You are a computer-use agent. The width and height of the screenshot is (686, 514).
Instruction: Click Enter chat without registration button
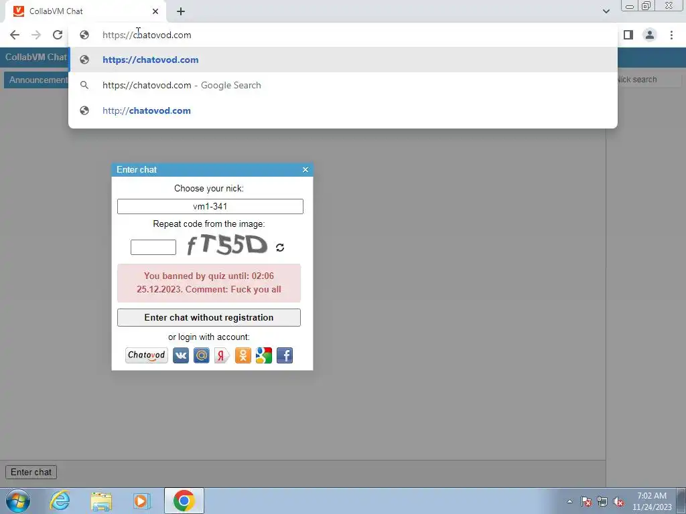[209, 318]
